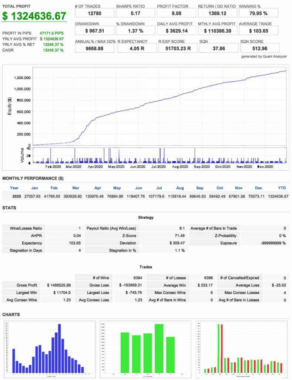The width and height of the screenshot is (292, 380).
Task: Click the Total Profit amount in green
Action: click(34, 16)
